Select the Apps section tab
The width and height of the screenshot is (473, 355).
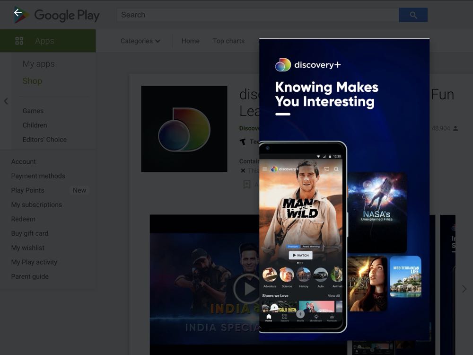[48, 41]
